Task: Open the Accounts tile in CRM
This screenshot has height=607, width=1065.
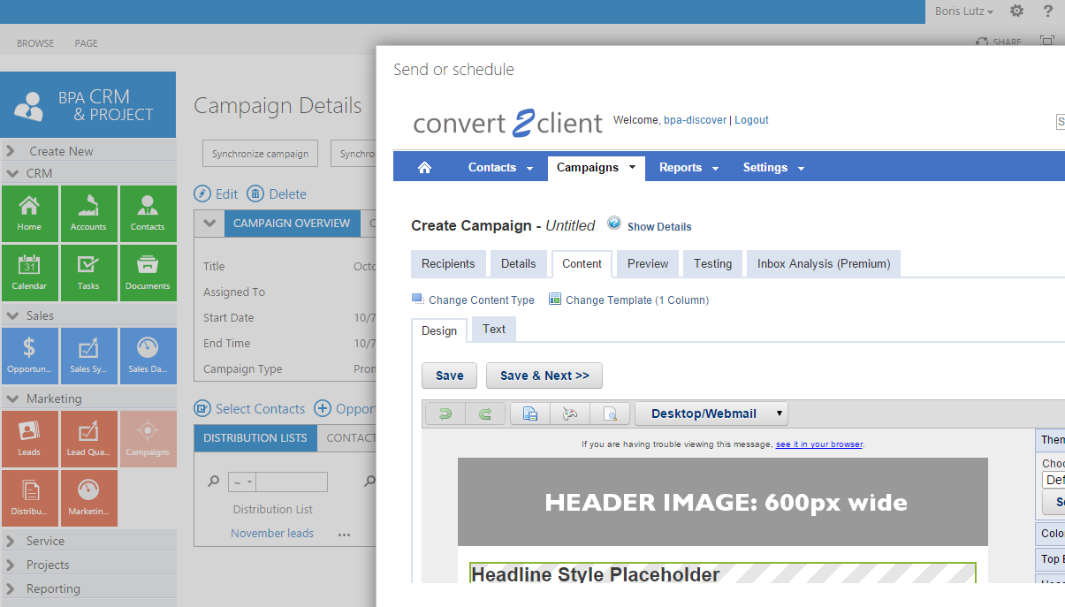Action: click(x=88, y=214)
